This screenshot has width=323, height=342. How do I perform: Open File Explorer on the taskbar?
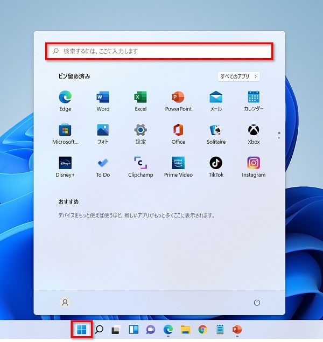click(186, 330)
